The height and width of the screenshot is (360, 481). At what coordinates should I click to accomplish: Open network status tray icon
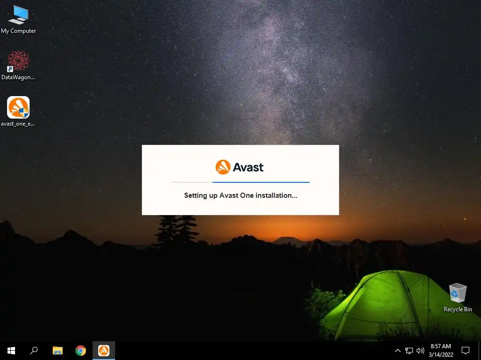[x=409, y=351]
